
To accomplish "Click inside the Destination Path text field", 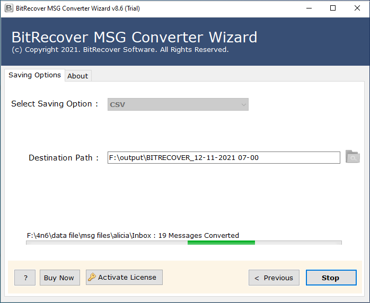I will 223,157.
